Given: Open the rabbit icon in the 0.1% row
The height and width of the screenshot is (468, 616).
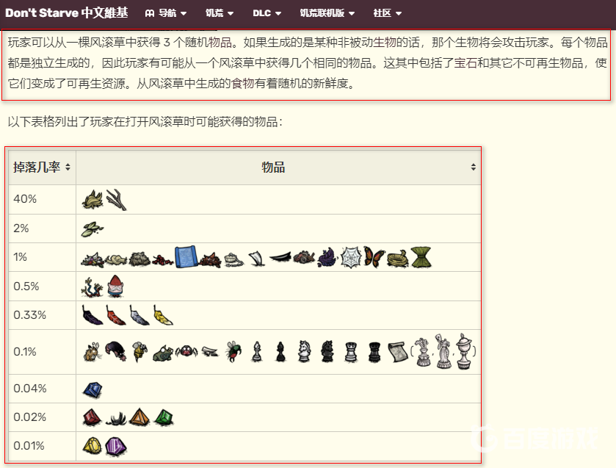Looking at the screenshot, I should (x=93, y=352).
